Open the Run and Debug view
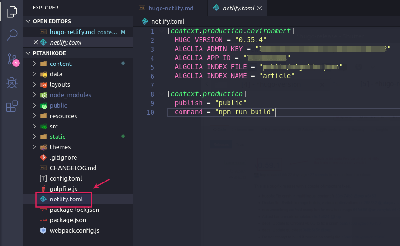This screenshot has height=246, width=400. [12, 82]
